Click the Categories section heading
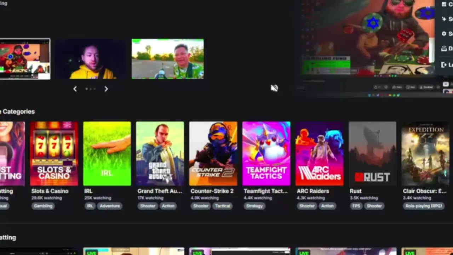 17,112
